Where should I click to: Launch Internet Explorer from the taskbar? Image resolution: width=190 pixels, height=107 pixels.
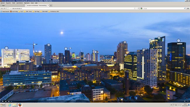10,105
